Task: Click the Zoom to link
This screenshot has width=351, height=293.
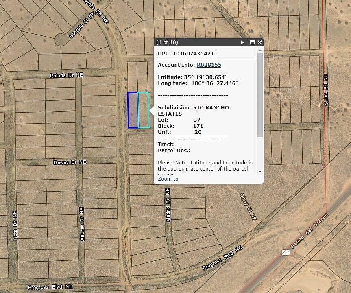Action: pyautogui.click(x=168, y=179)
